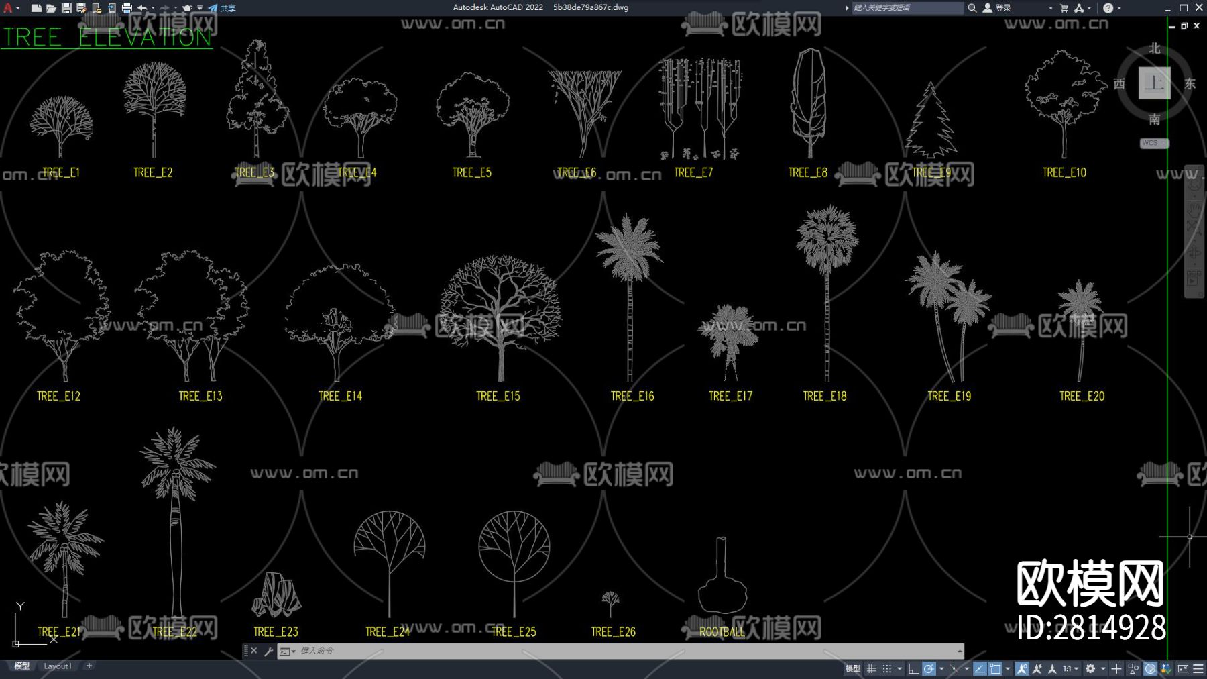Open the undo history dropdown
The image size is (1207, 679).
pyautogui.click(x=153, y=8)
